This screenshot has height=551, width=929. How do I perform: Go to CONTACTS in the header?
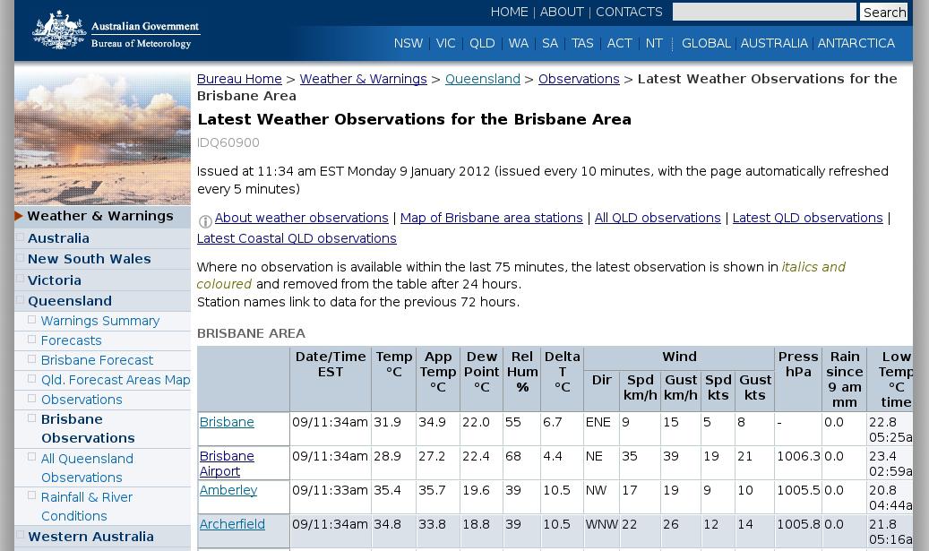point(629,12)
